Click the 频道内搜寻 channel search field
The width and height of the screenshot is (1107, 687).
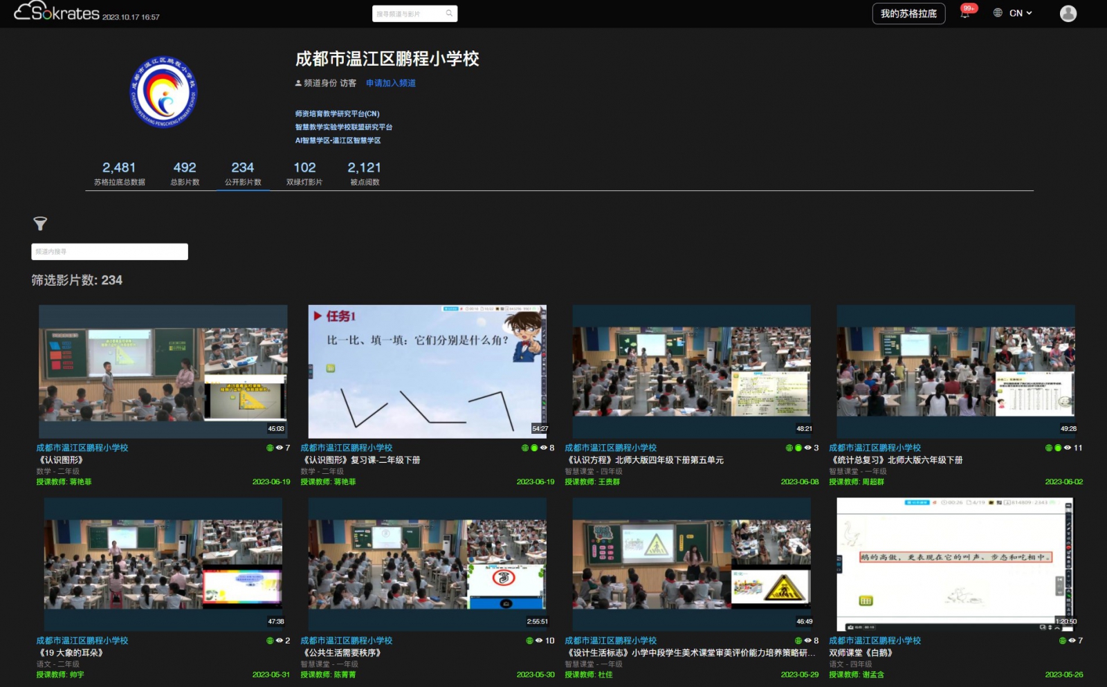click(x=109, y=252)
